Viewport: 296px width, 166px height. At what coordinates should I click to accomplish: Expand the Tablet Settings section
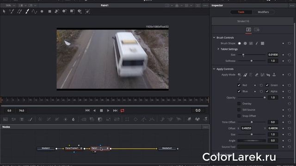tap(218, 49)
